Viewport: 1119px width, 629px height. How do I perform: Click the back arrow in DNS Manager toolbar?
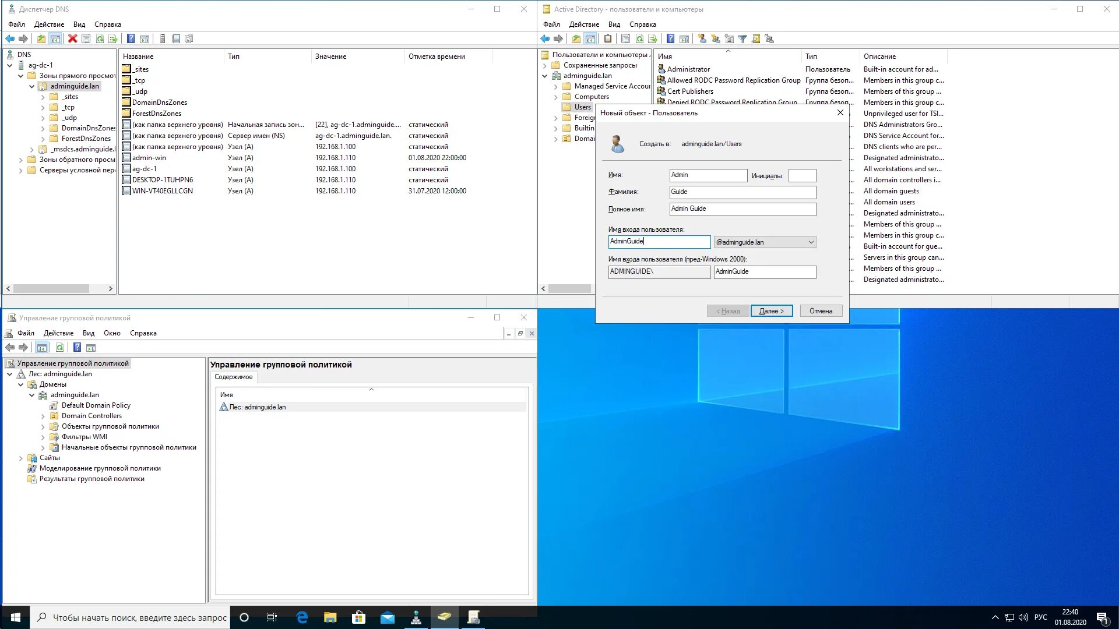(x=10, y=39)
